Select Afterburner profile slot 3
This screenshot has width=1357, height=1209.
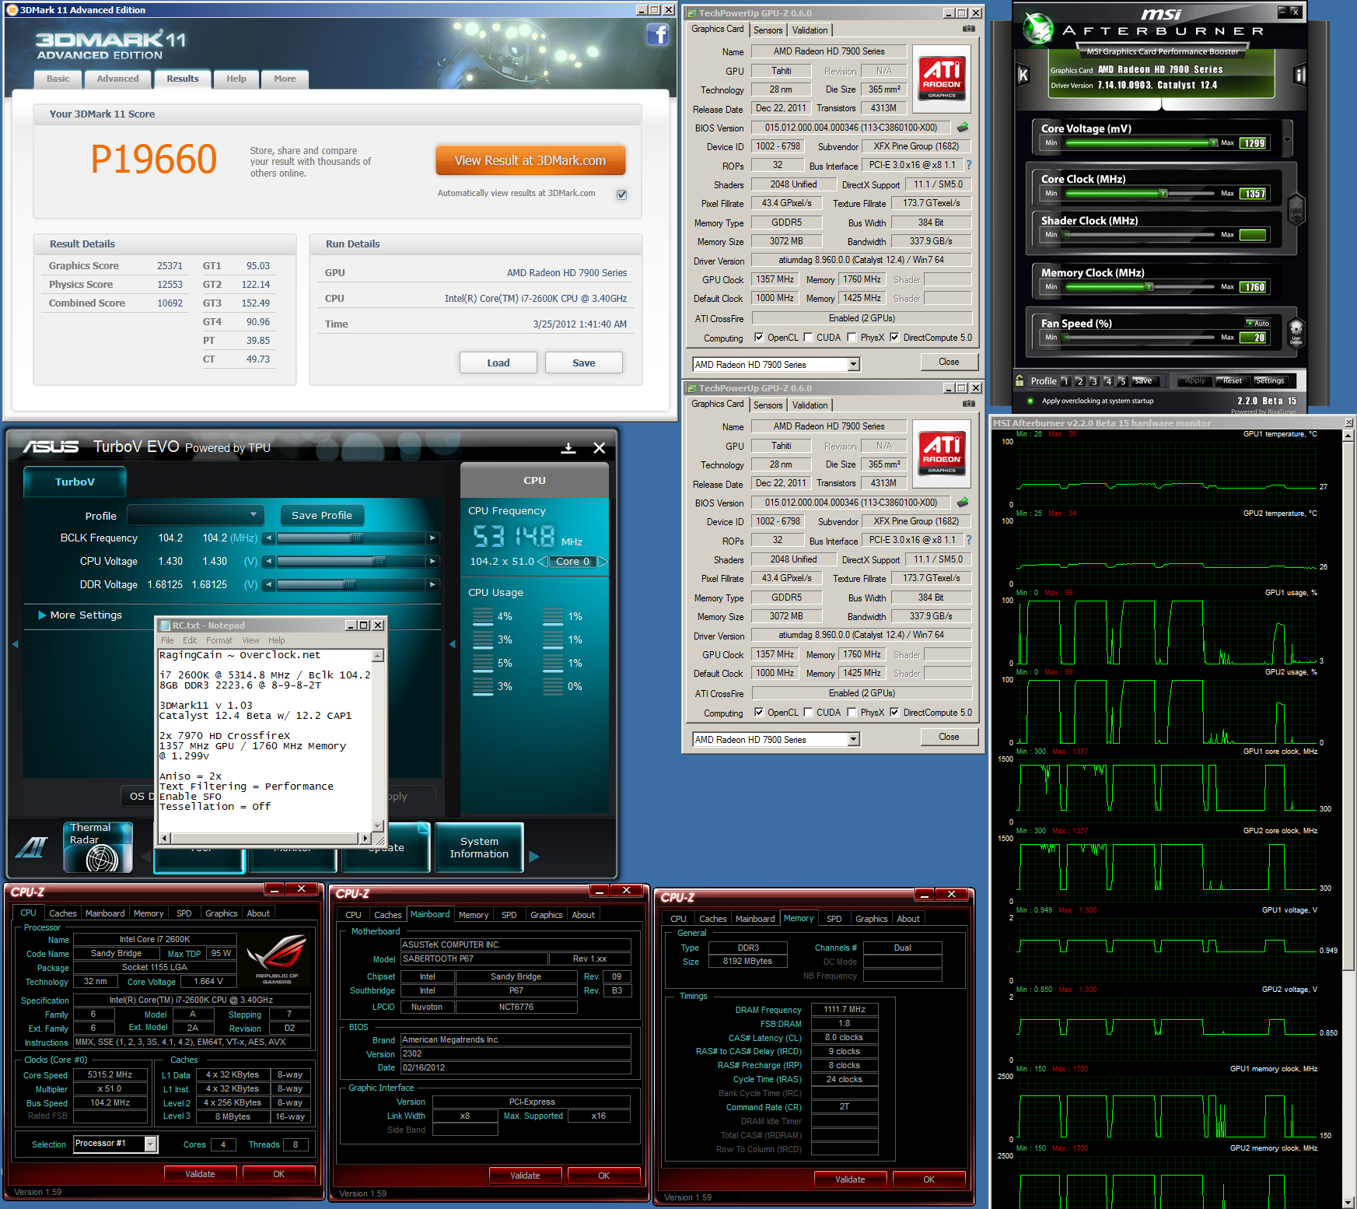coord(1093,381)
